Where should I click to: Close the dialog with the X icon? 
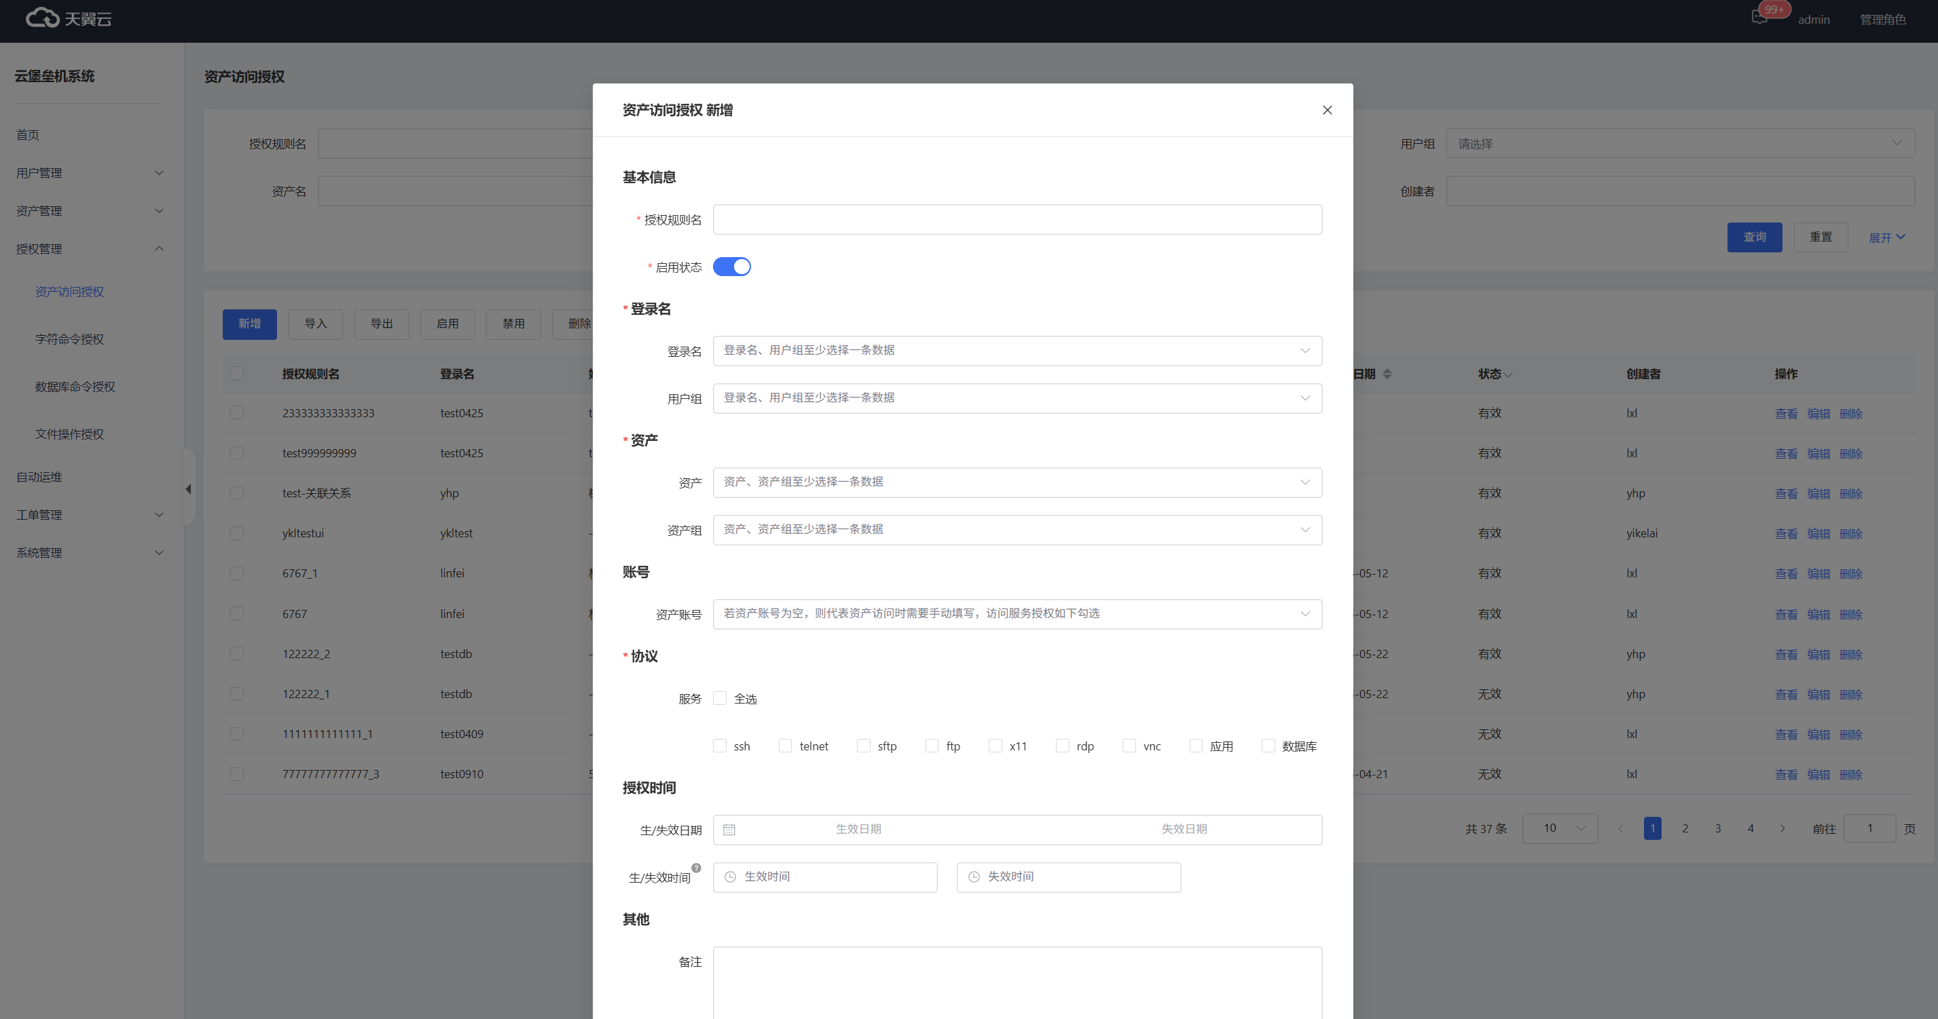pyautogui.click(x=1327, y=110)
